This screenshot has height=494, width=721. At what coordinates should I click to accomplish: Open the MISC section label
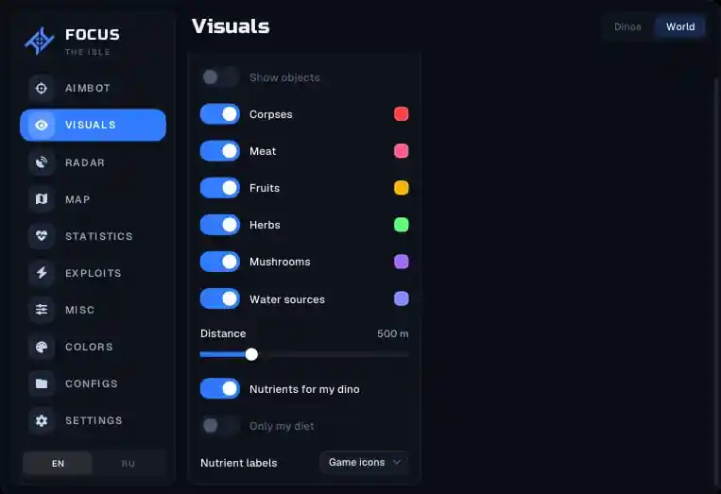coord(80,310)
